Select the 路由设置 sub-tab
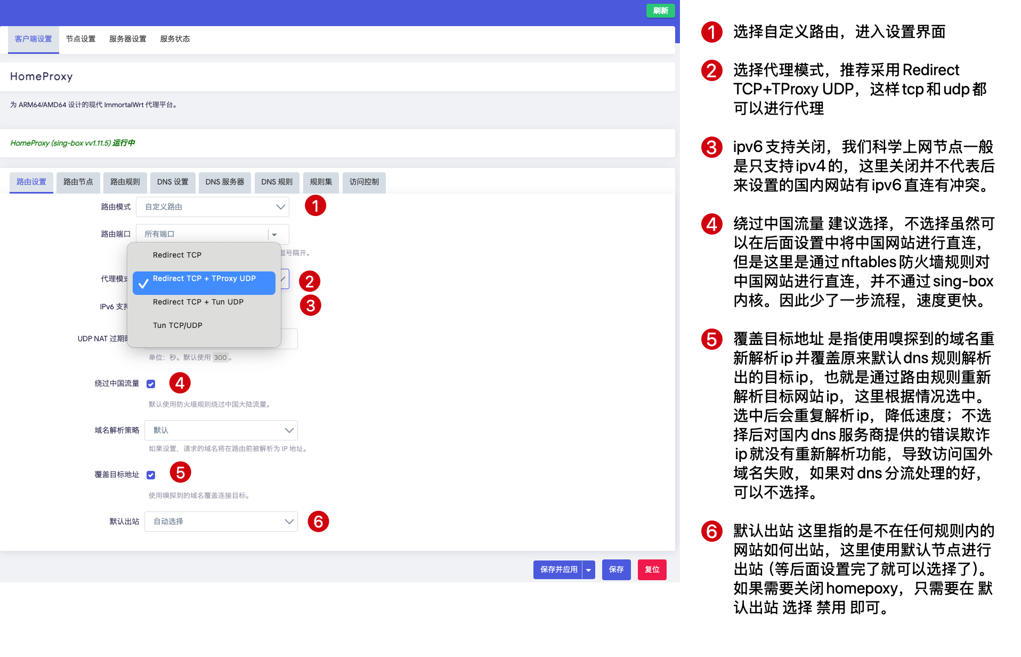 tap(31, 182)
